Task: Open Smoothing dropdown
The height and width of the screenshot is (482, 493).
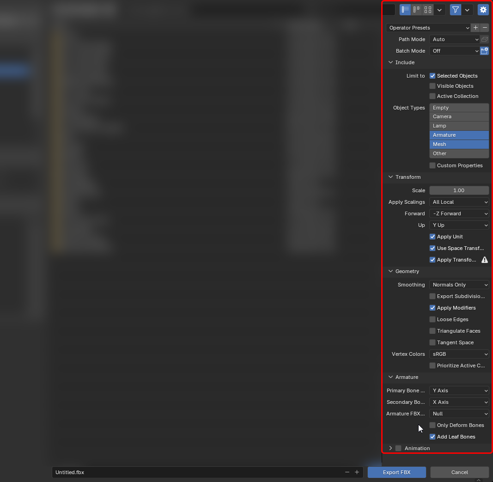Action: point(459,285)
